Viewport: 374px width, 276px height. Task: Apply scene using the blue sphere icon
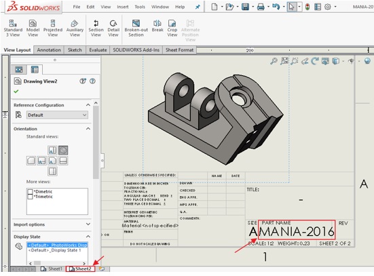[x=367, y=61]
